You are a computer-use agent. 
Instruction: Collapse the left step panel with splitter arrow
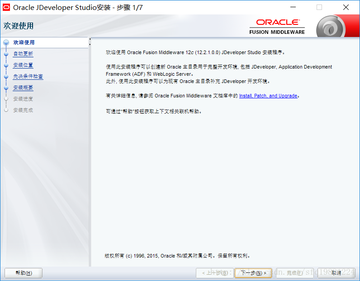(x=90, y=39)
